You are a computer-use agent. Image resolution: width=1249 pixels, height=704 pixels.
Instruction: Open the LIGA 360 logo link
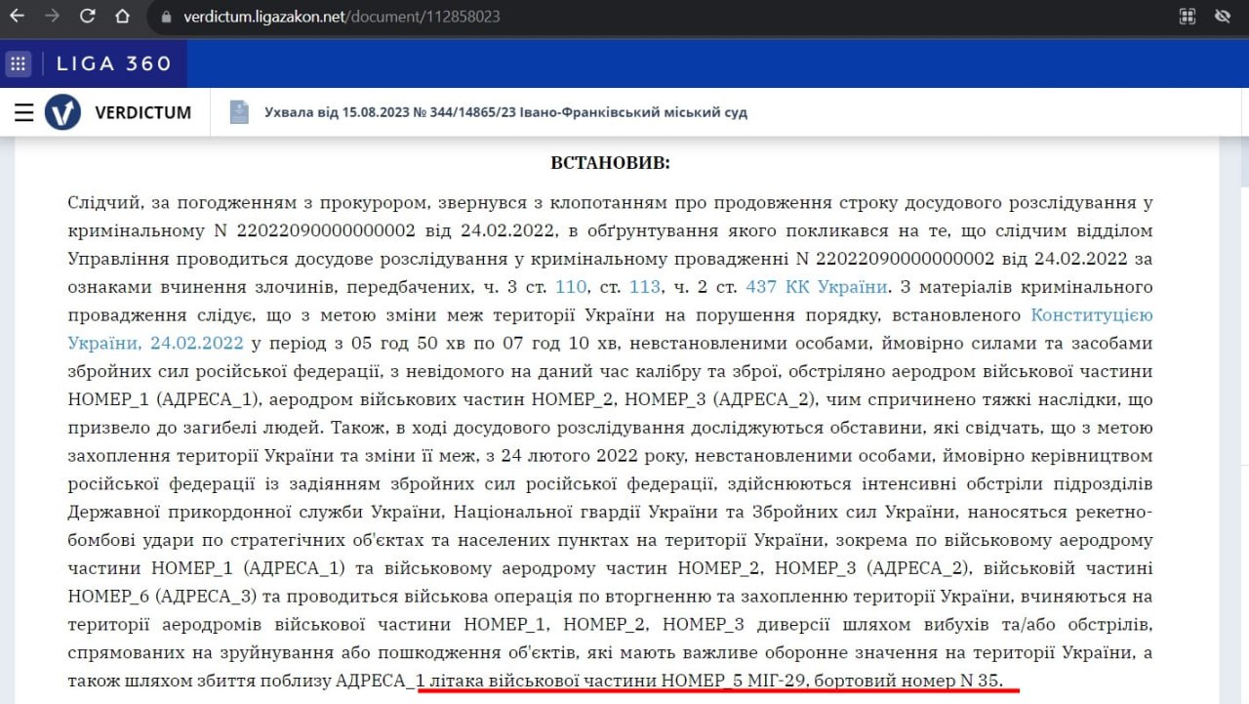(x=114, y=63)
